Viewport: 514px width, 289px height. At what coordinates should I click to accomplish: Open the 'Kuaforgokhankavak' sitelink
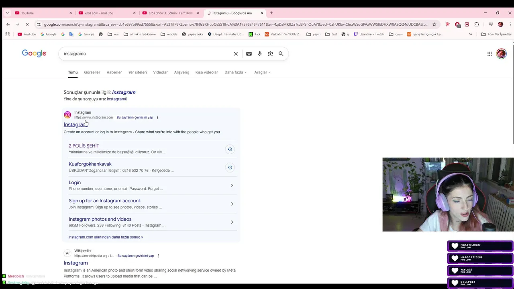click(x=90, y=164)
